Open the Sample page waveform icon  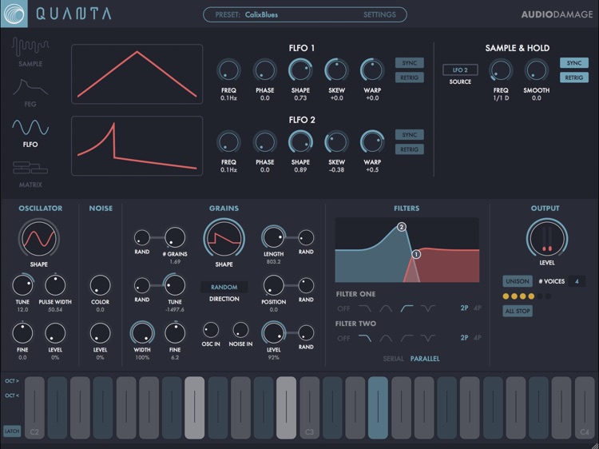click(30, 47)
